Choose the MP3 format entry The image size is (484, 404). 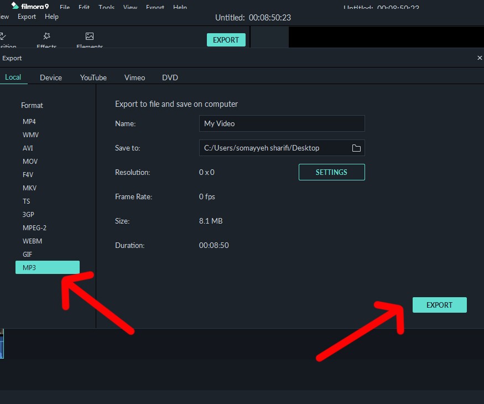click(x=47, y=268)
